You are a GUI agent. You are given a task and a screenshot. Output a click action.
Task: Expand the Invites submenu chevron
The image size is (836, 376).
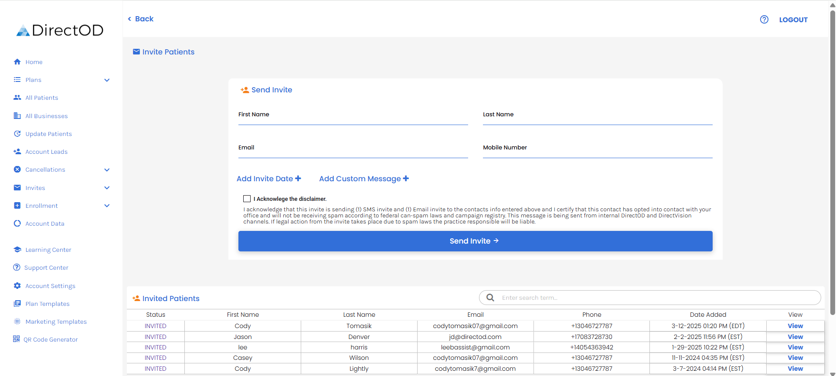point(107,188)
